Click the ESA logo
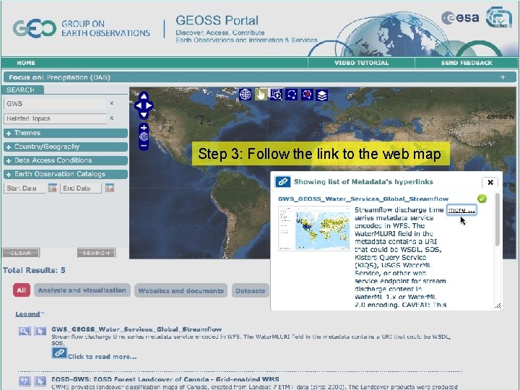This screenshot has width=520, height=390. tap(460, 17)
